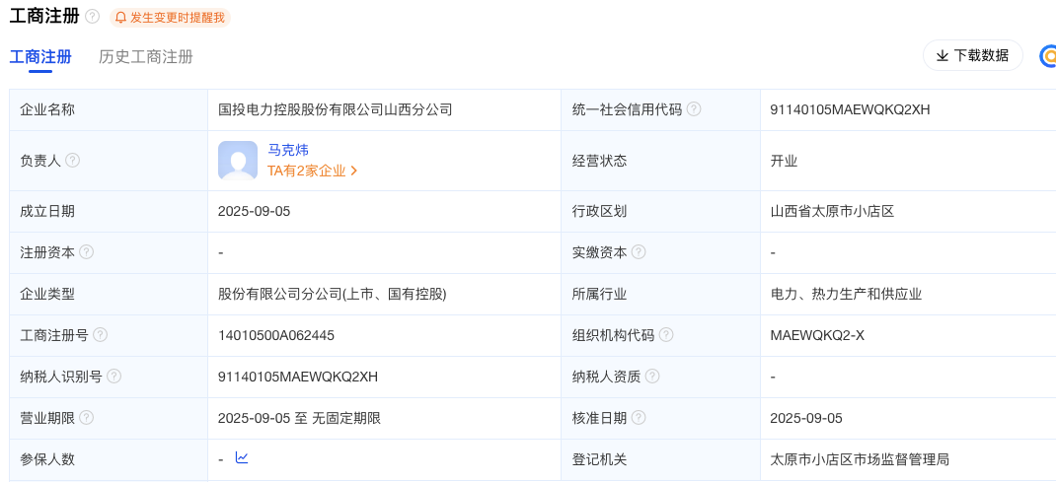Click 行政区划 label cell
The image size is (1056, 482).
coord(660,211)
